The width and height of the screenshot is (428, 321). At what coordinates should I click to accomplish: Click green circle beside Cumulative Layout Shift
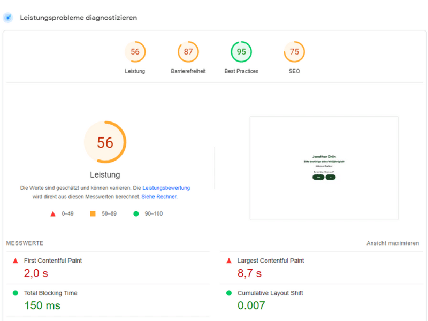(x=229, y=293)
